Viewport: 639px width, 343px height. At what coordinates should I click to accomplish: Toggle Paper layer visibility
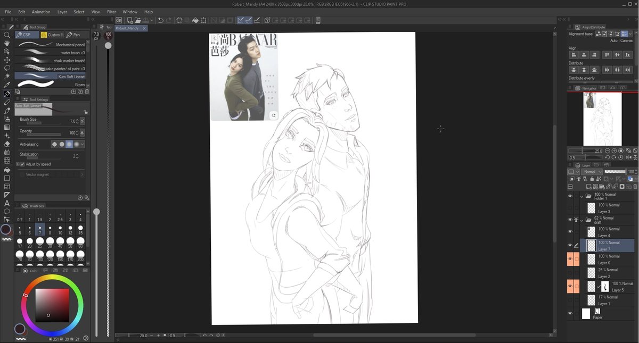(570, 314)
